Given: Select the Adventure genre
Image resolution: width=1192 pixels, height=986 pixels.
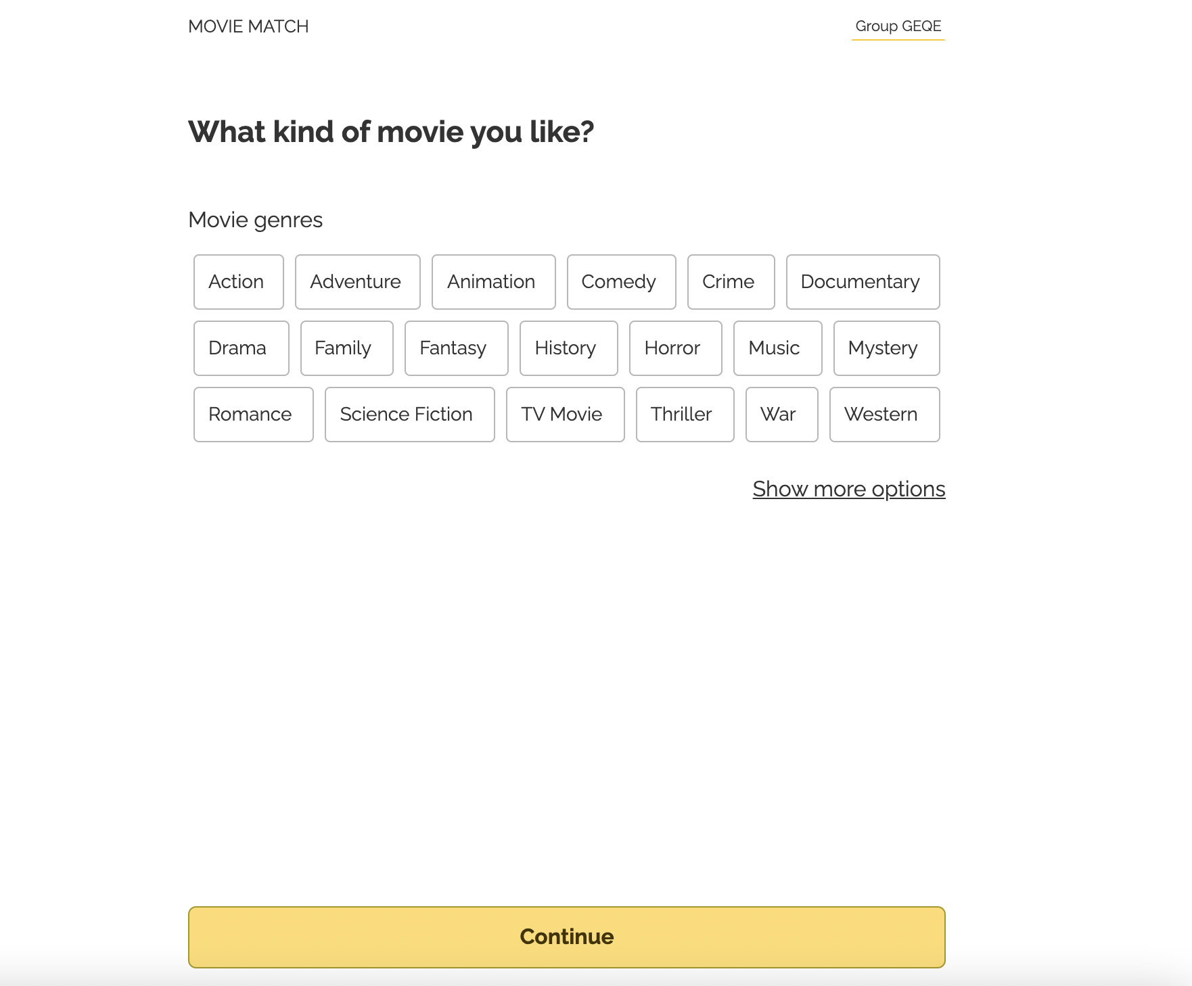Looking at the screenshot, I should pyautogui.click(x=357, y=282).
